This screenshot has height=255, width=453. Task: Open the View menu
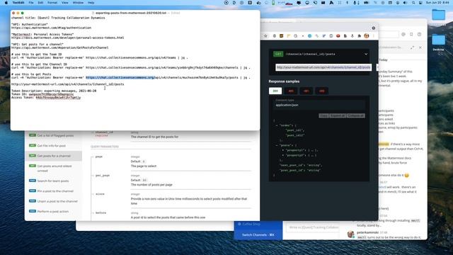[x=65, y=3]
